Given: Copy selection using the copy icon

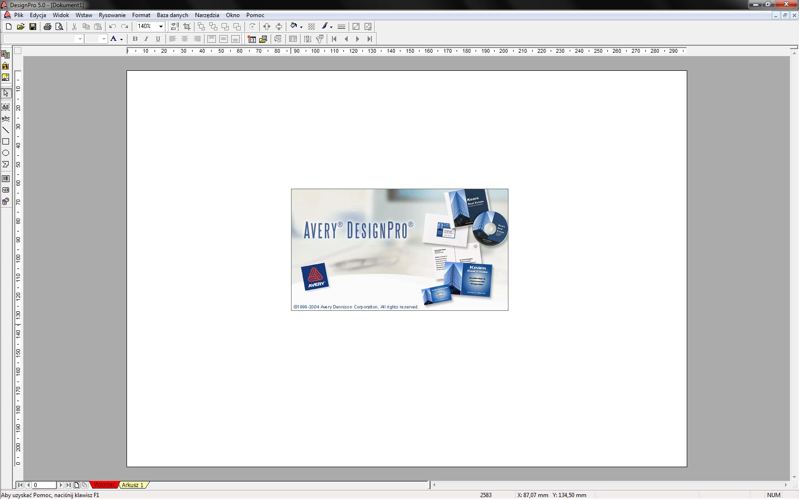Looking at the screenshot, I should click(x=86, y=27).
